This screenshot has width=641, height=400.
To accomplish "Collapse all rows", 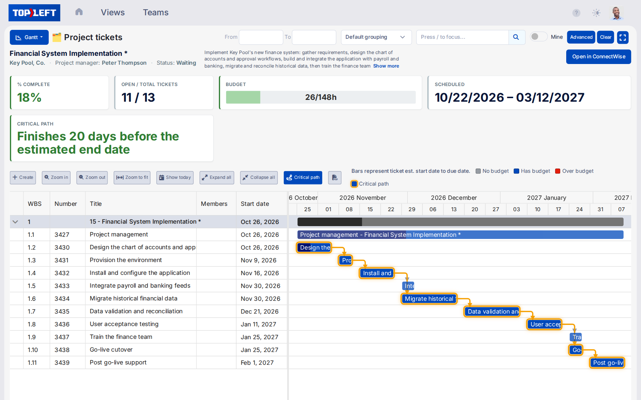I will point(259,177).
